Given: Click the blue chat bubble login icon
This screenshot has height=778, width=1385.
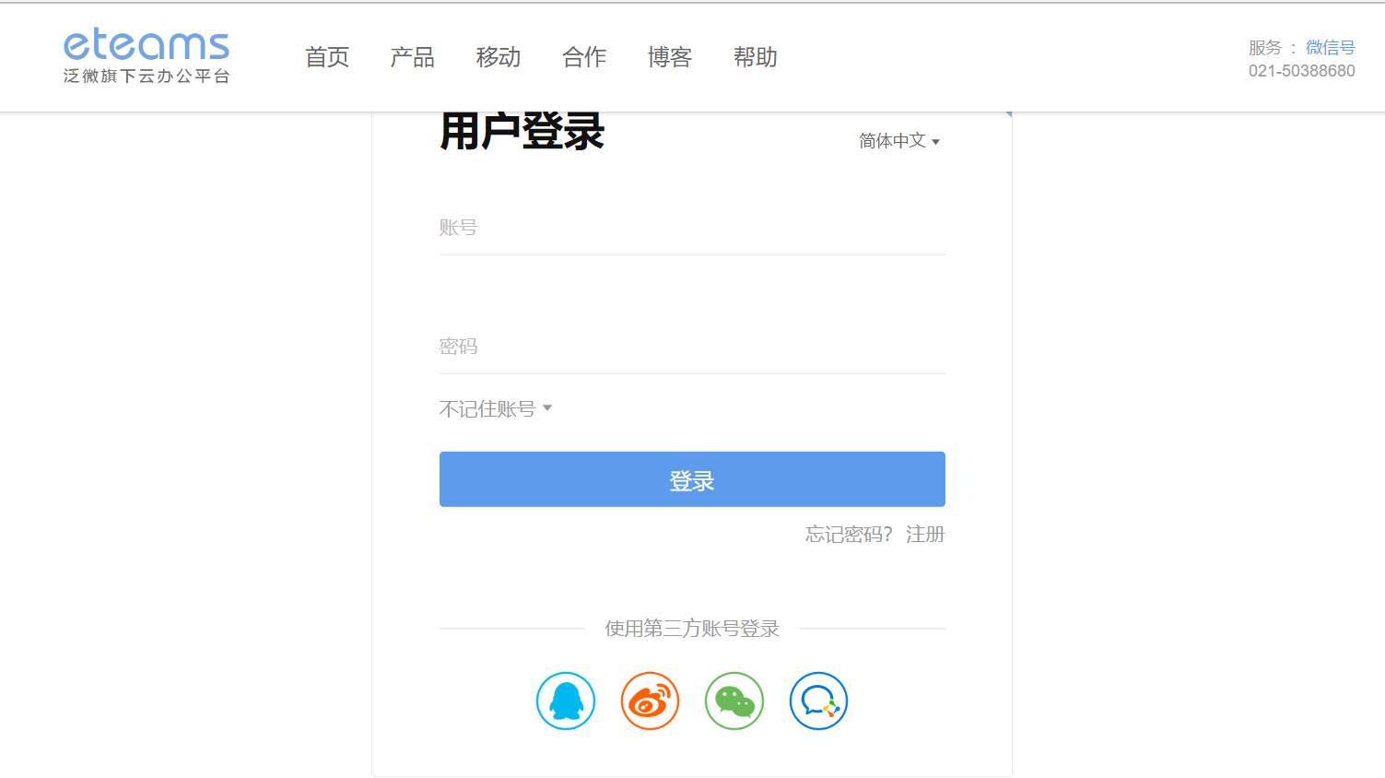Looking at the screenshot, I should (818, 701).
